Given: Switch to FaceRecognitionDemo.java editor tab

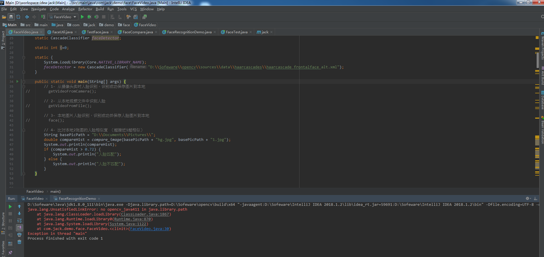Looking at the screenshot, I should pos(189,32).
